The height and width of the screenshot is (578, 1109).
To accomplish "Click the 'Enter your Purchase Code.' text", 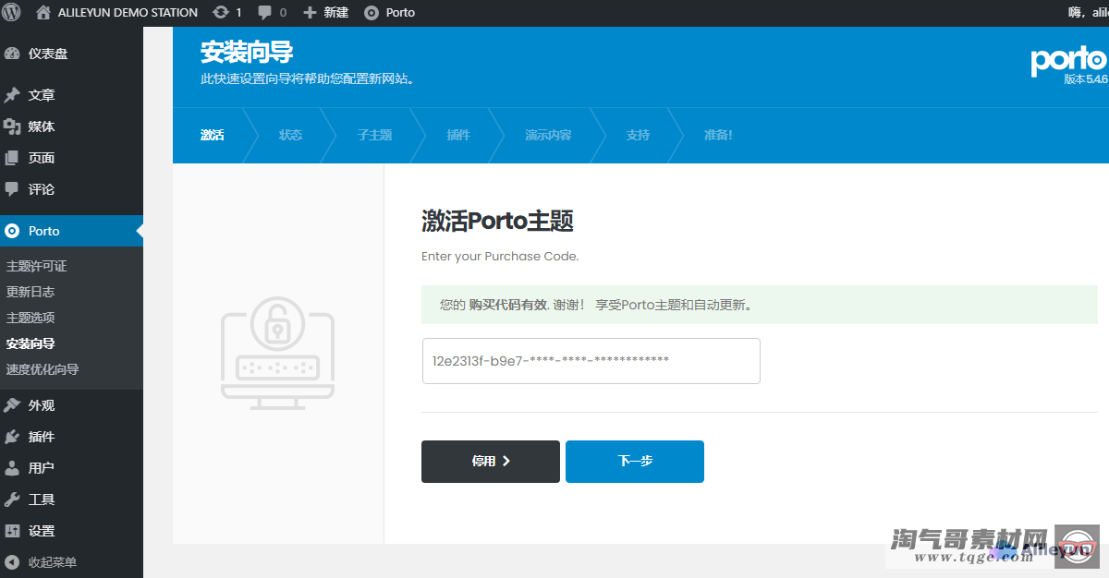I will click(500, 256).
